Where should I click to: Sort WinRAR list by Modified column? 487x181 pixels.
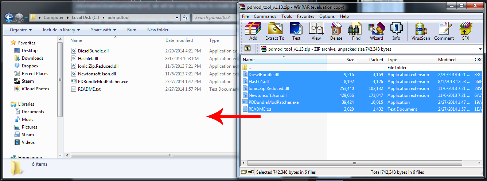(x=454, y=60)
